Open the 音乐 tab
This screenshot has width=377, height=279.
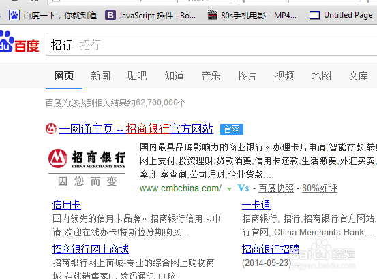click(x=211, y=76)
